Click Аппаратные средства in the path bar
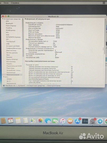The height and width of the screenshot is (143, 107). tap(36, 86)
